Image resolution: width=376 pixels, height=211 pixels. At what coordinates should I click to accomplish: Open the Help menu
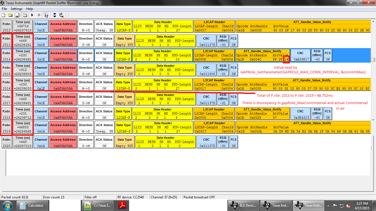(29, 9)
